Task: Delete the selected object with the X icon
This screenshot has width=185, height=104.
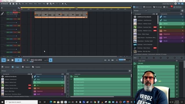Action: pyautogui.click(x=63, y=4)
